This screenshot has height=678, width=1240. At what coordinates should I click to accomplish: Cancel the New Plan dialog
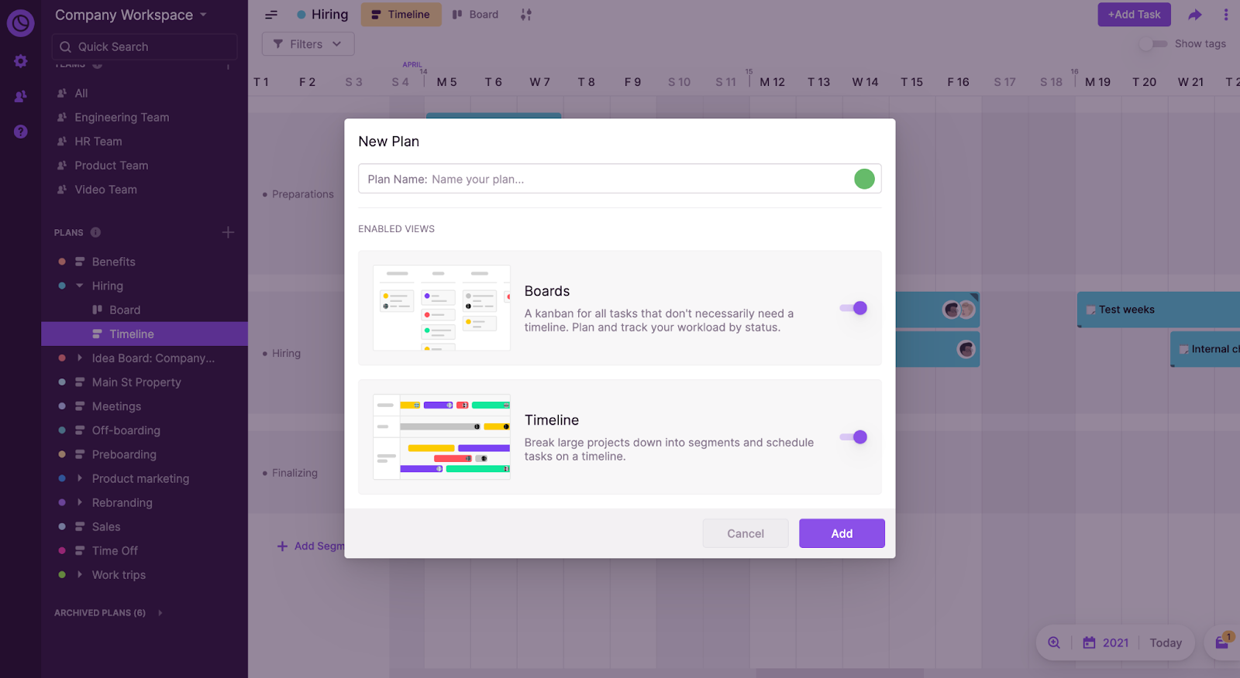[x=746, y=533]
